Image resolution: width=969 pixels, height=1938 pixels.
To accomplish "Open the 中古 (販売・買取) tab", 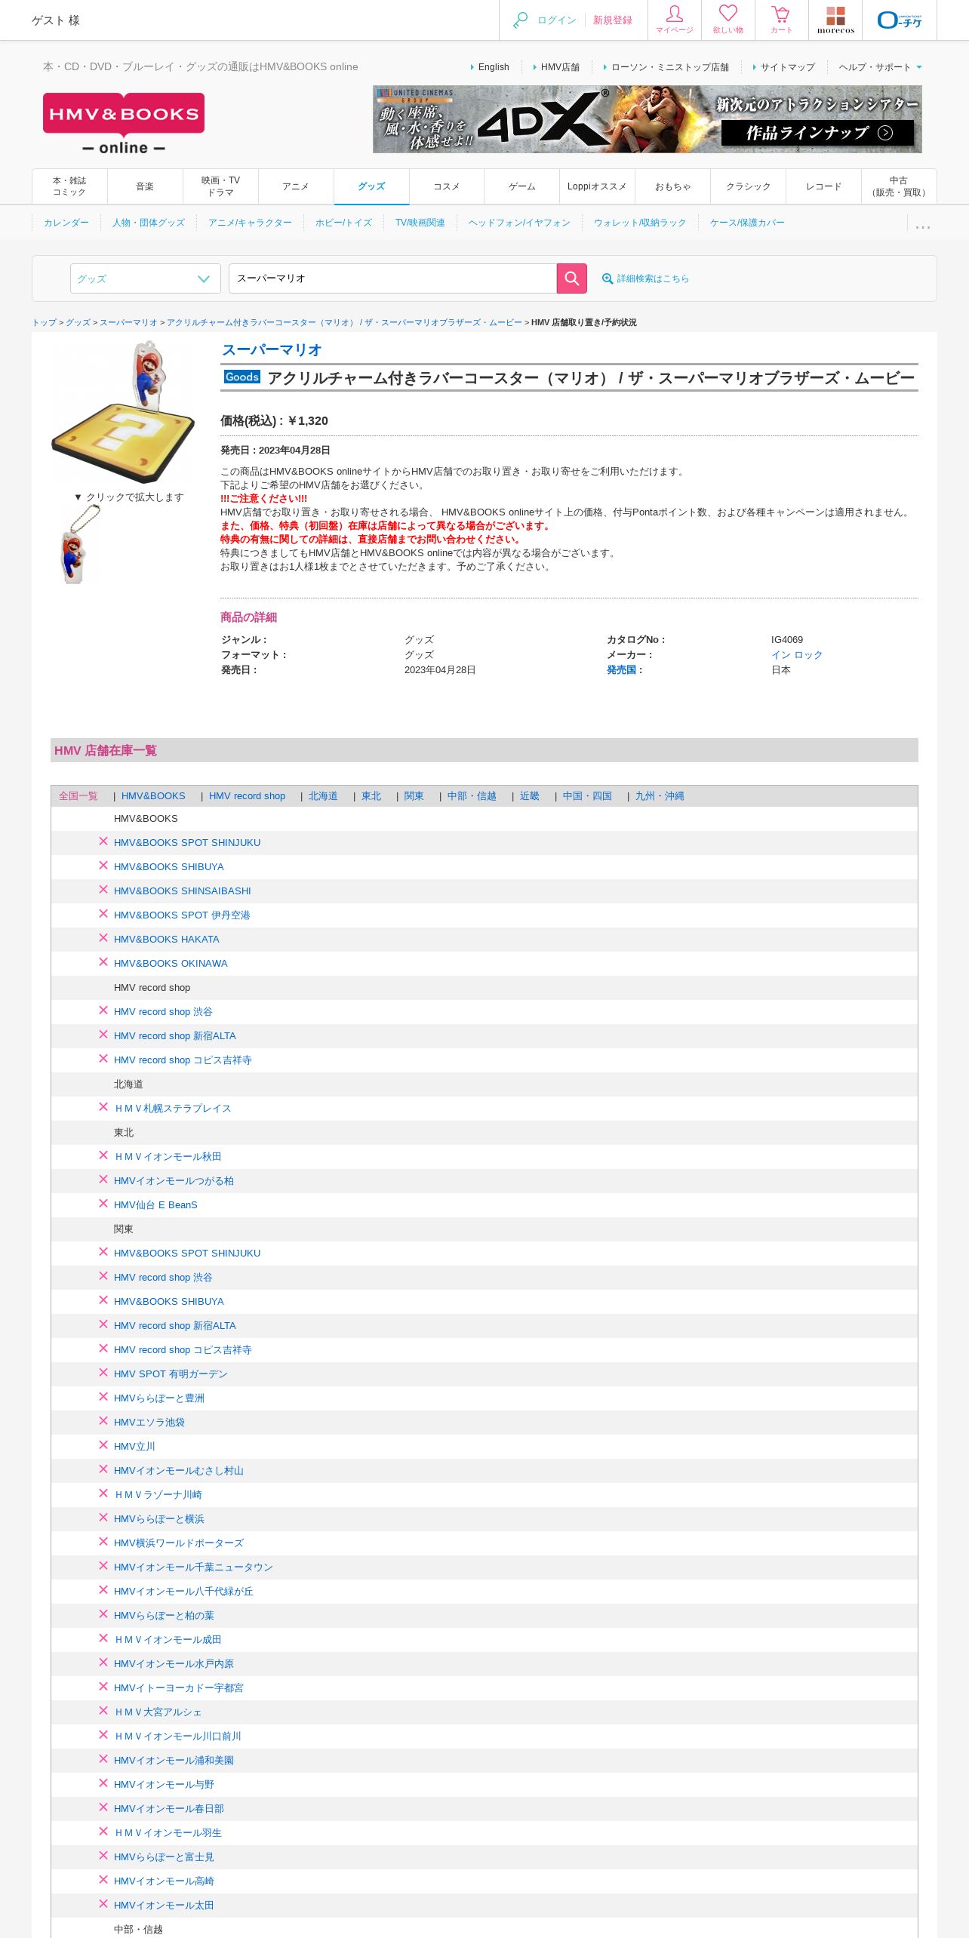I will [x=899, y=186].
